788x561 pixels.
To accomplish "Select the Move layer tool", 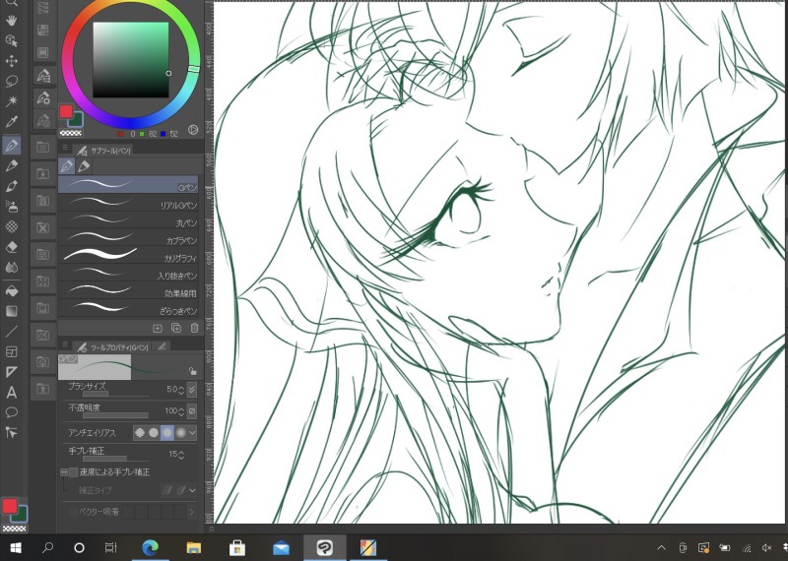I will click(12, 61).
